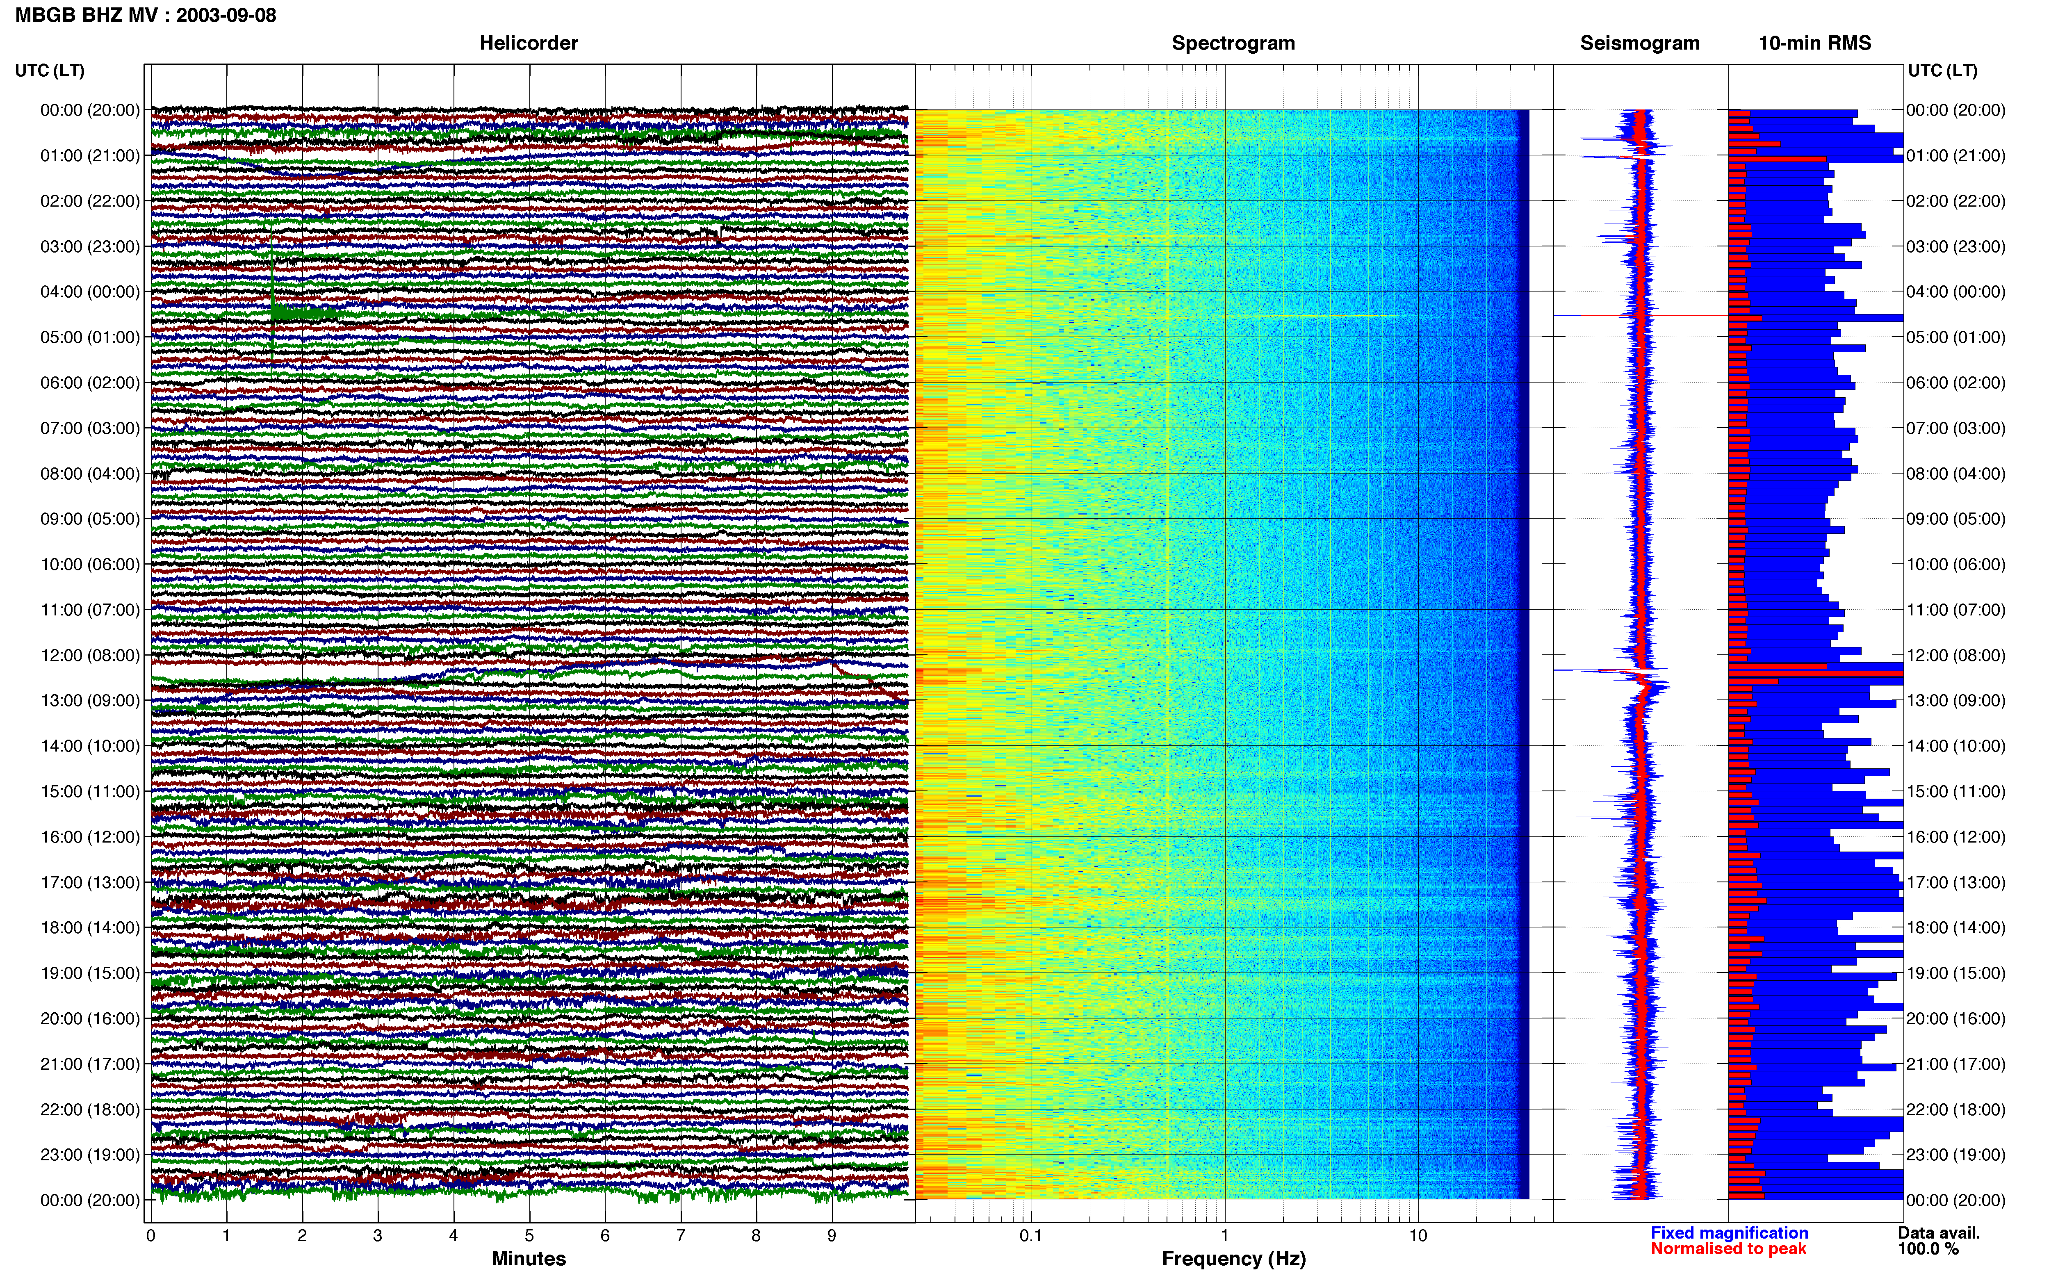Click the title 'MBGB BHZ MV : 2003-09-08'
This screenshot has width=2058, height=1287.
pos(146,15)
